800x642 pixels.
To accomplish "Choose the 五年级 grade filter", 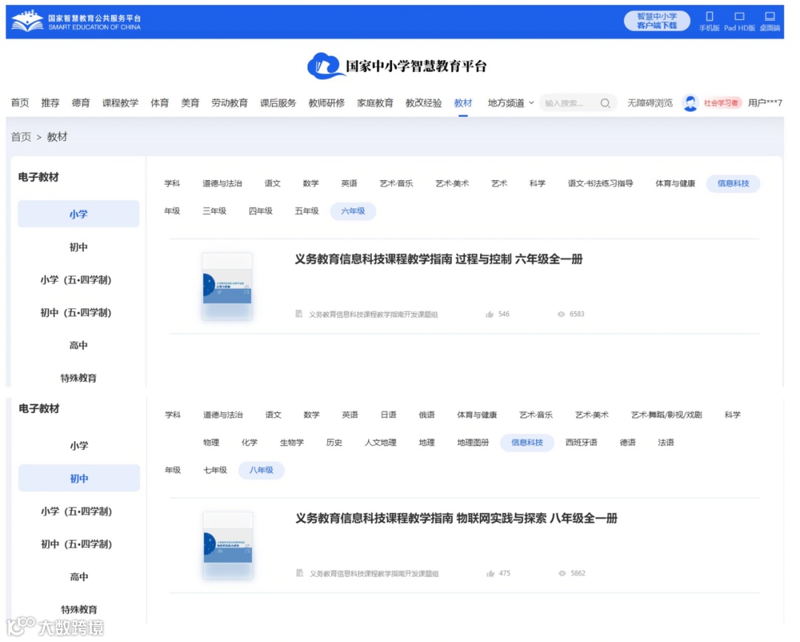I will click(x=307, y=211).
